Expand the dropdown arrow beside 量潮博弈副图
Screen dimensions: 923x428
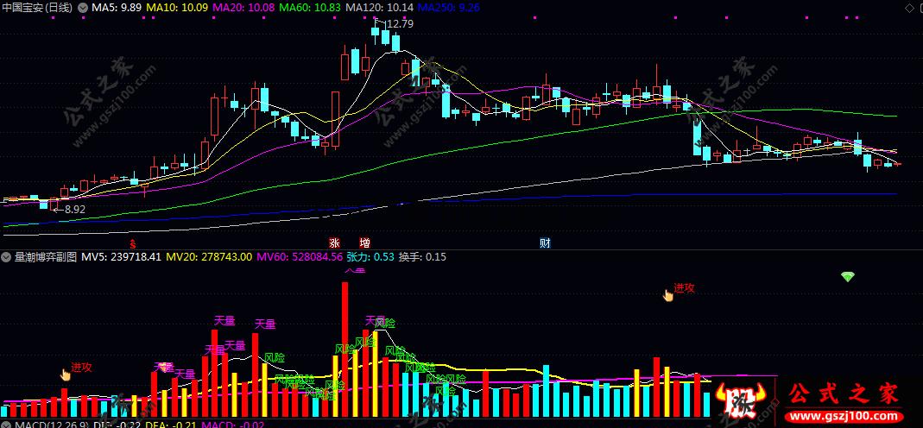(6, 257)
